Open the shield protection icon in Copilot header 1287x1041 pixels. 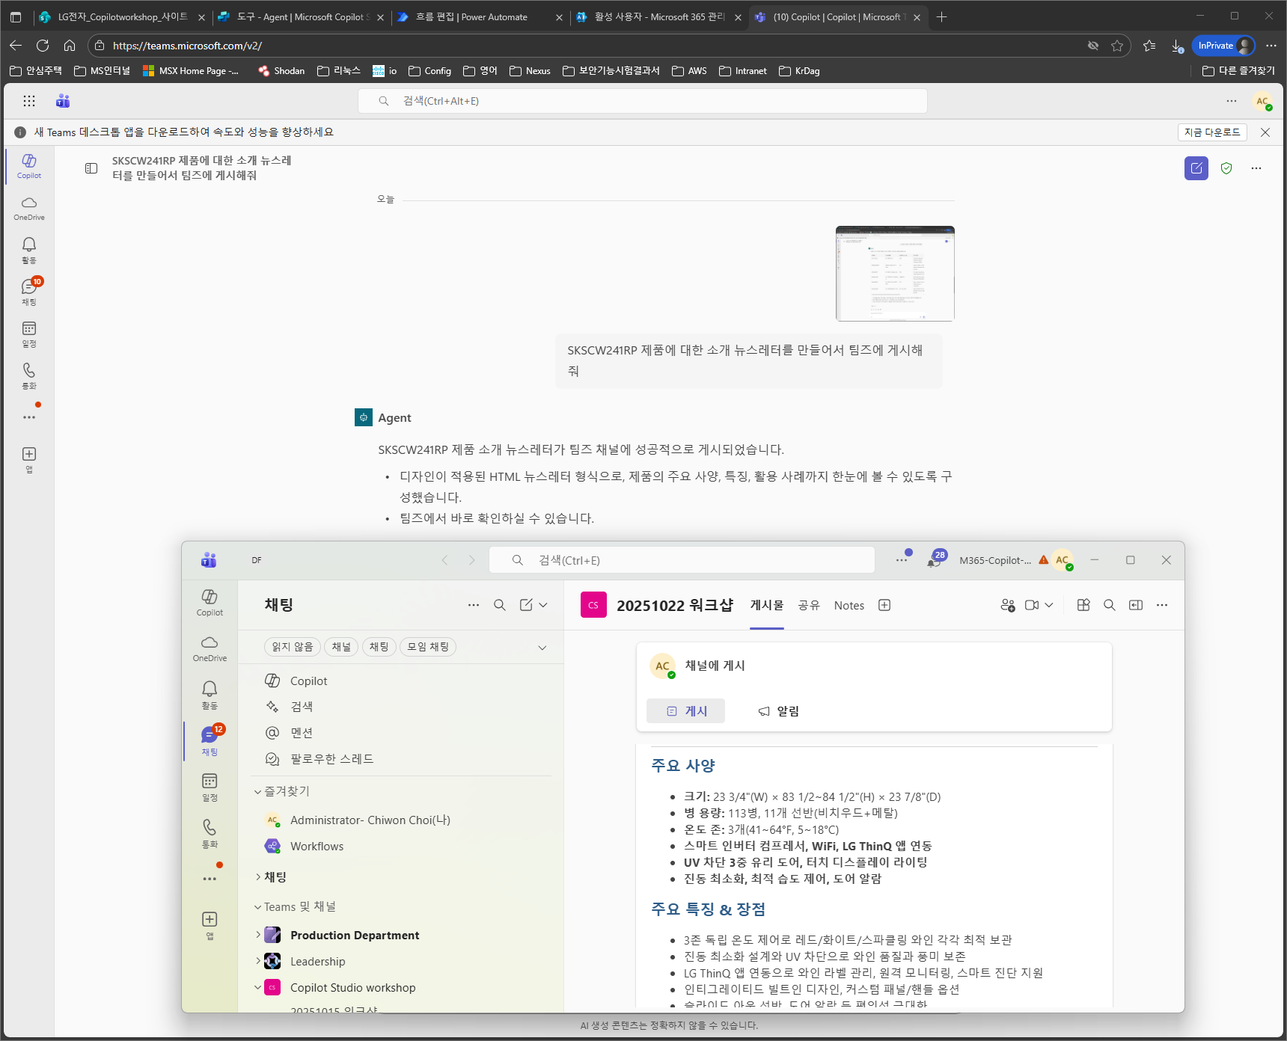(x=1226, y=168)
